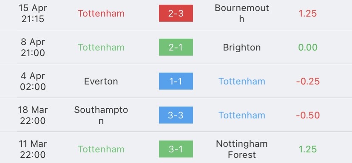
Task: Click the green 0.00 handicap value
Action: click(307, 47)
